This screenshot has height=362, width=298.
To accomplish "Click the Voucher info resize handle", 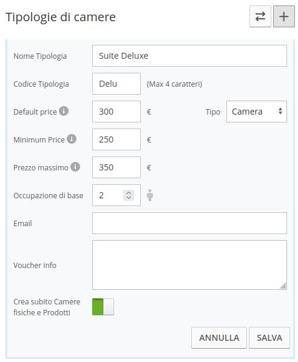I will point(283,286).
